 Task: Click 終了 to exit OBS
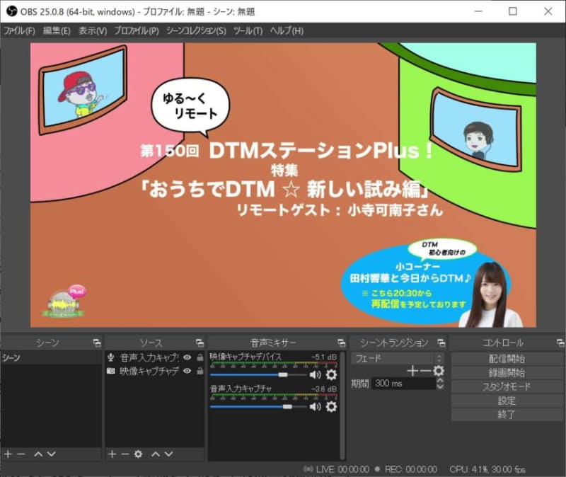tap(507, 414)
